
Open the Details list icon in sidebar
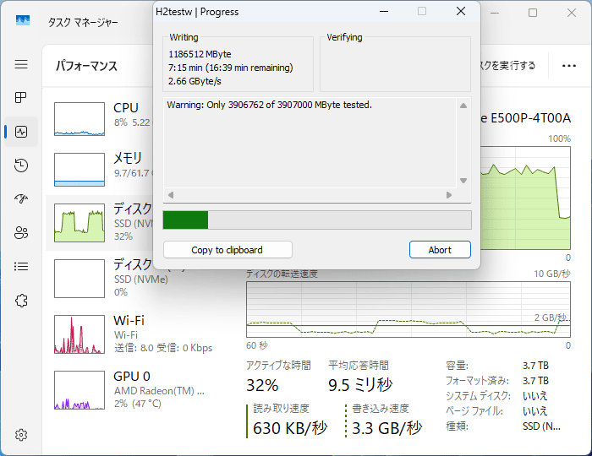click(x=21, y=267)
